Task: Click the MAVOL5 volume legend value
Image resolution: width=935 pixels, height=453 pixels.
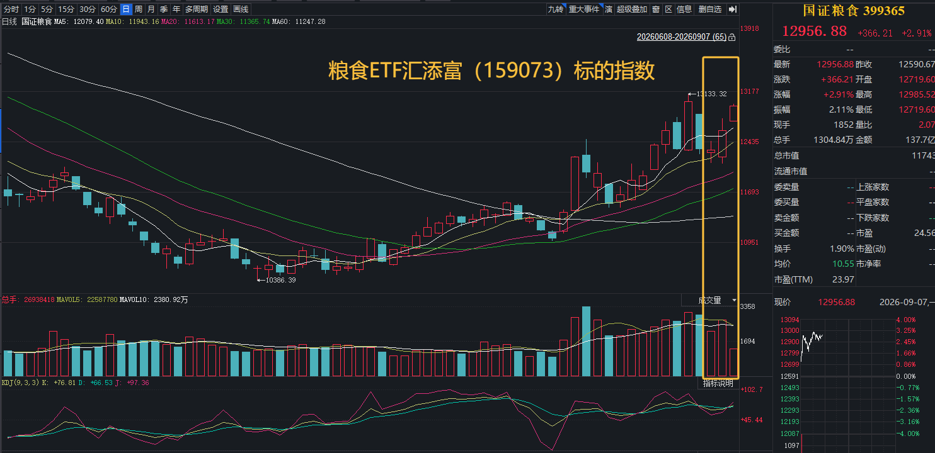Action: (x=88, y=300)
